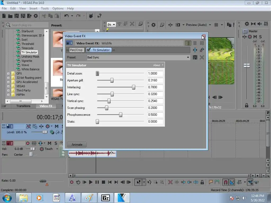Select the Normal Edit tool

pos(139,182)
